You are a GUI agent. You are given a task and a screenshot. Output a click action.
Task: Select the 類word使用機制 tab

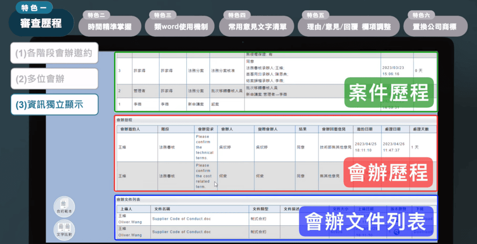point(181,27)
